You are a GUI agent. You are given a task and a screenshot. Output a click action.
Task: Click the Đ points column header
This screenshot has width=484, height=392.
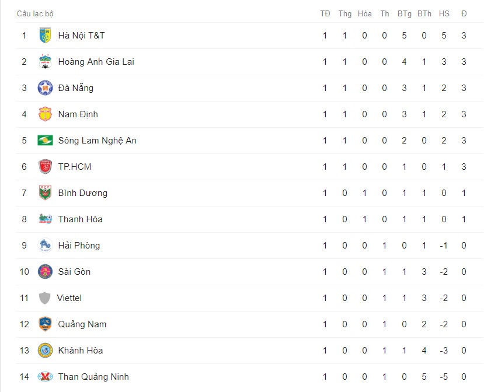point(464,13)
